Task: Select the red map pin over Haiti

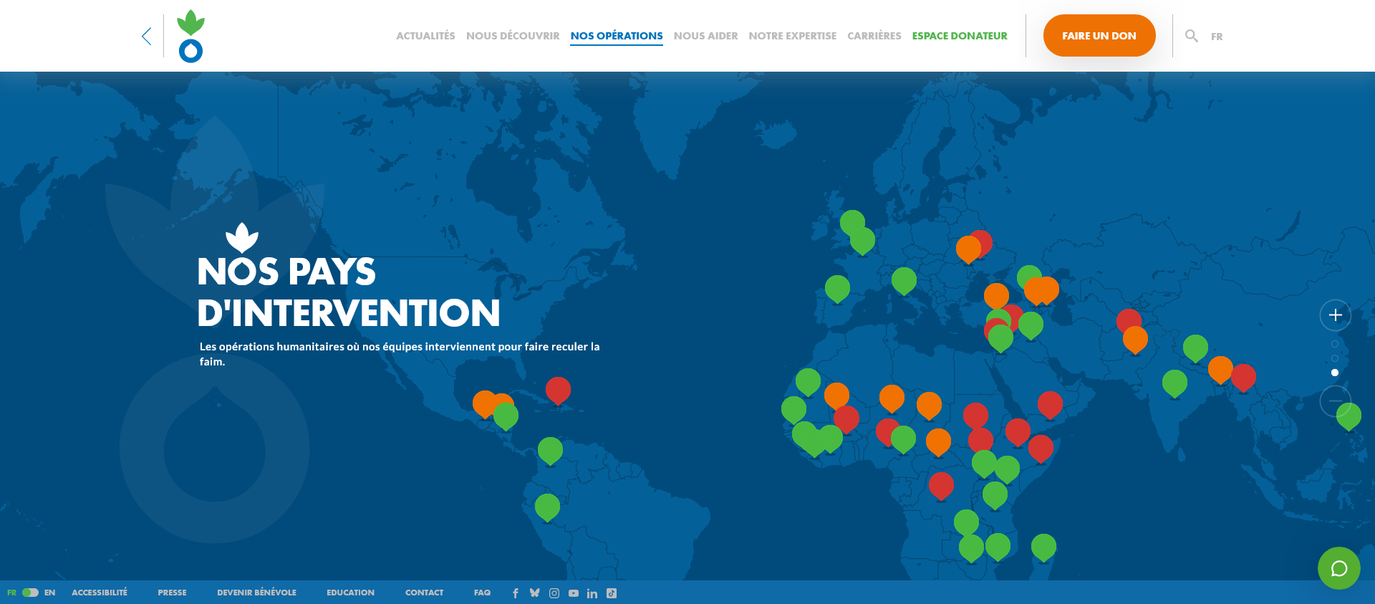Action: 558,390
